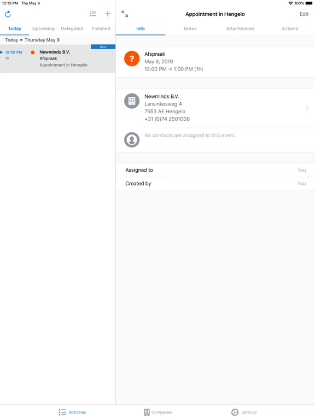The width and height of the screenshot is (315, 420).
Task: Tap 'No contacts are assigned to this event.'
Action: [x=190, y=135]
